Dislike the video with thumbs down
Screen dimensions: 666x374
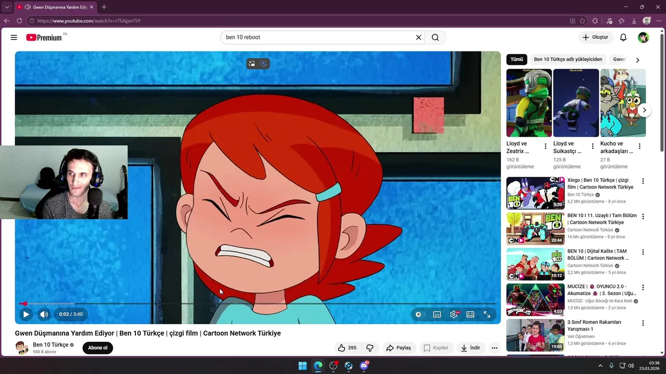[x=370, y=348]
